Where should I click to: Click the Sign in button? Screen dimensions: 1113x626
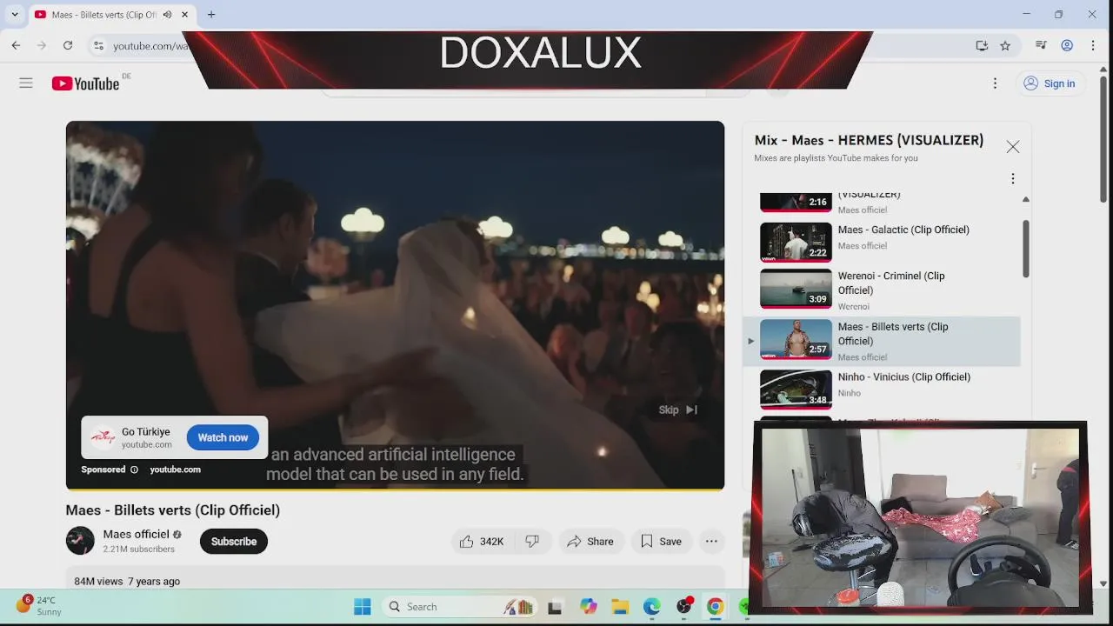coord(1050,83)
